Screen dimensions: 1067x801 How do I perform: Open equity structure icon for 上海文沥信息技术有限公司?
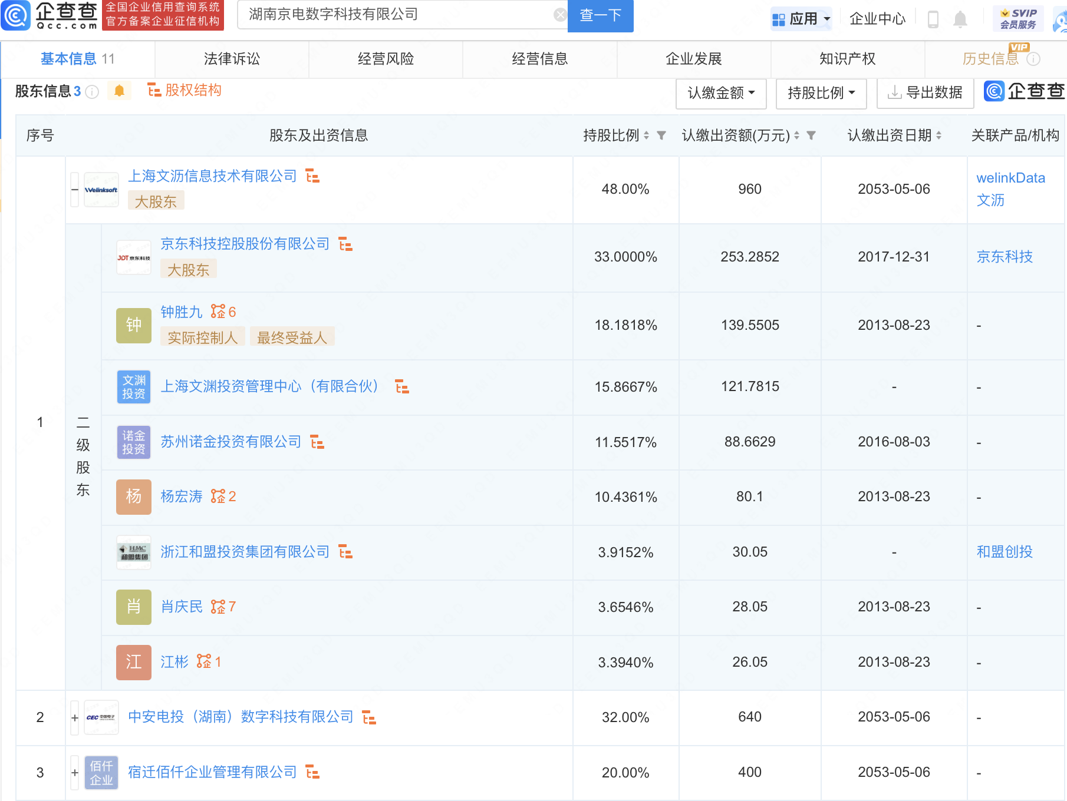coord(312,176)
